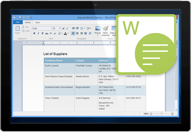This screenshot has height=132, width=191.
Task: Click the Copy button
Action: point(26,31)
